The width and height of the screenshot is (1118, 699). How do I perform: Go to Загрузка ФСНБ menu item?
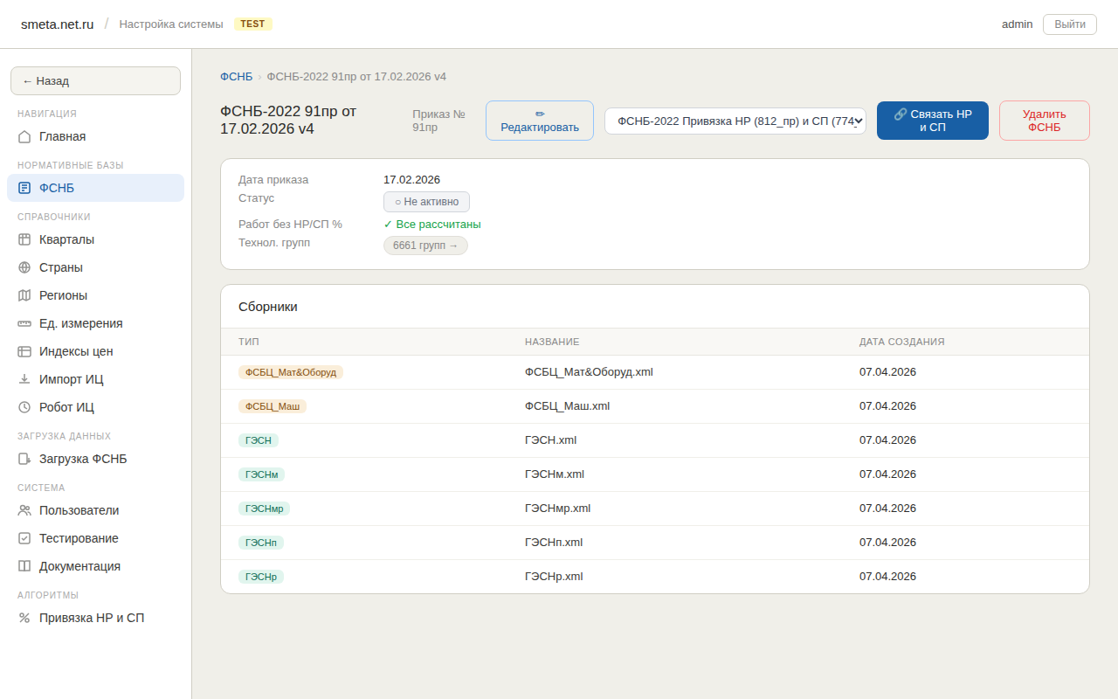[83, 459]
